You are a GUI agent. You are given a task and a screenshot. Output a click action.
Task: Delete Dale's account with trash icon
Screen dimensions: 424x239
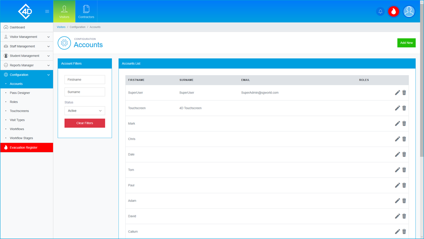404,154
